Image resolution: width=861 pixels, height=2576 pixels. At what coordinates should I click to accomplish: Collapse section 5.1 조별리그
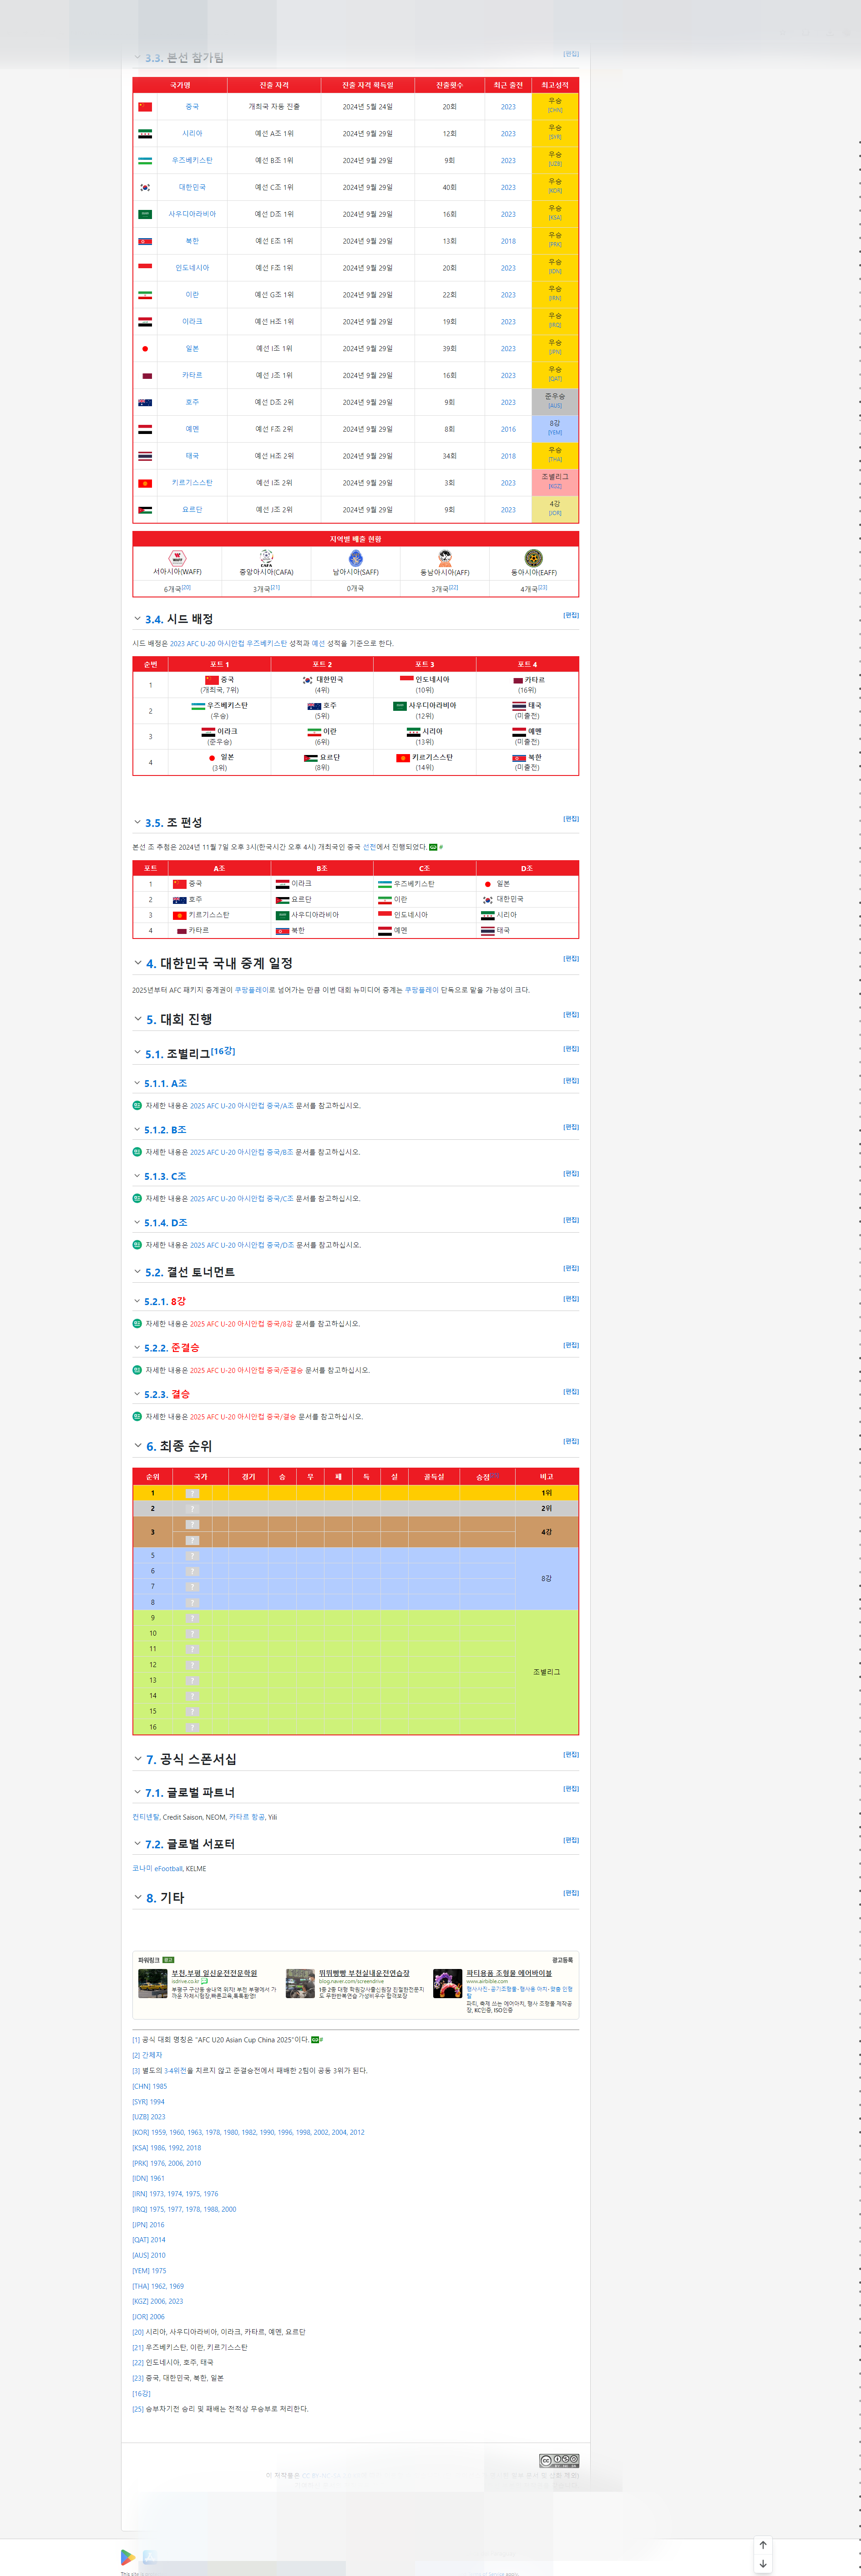pos(138,1053)
